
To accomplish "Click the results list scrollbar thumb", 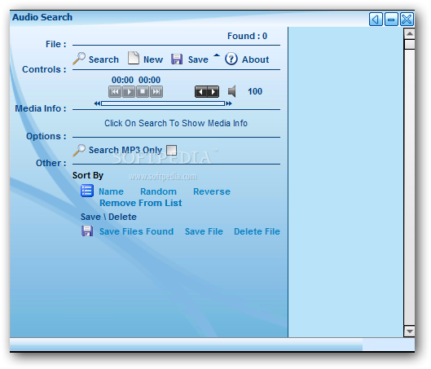I will [409, 45].
